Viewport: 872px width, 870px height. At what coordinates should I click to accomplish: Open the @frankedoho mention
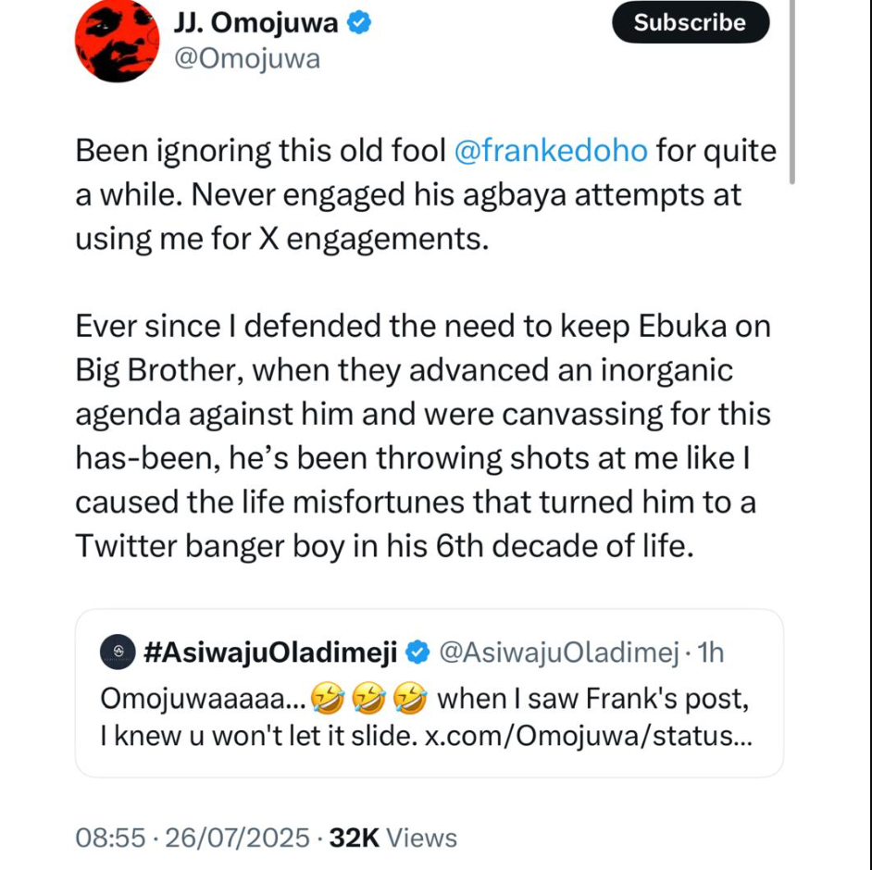[553, 150]
